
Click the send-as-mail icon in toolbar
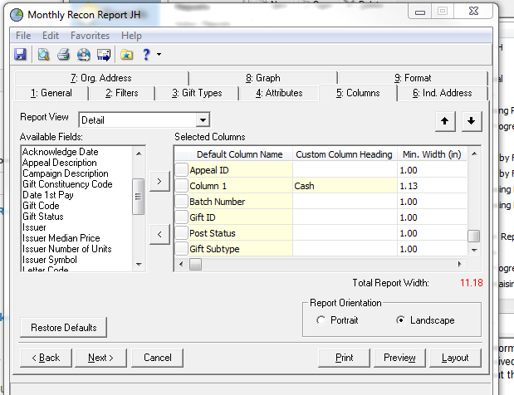104,55
